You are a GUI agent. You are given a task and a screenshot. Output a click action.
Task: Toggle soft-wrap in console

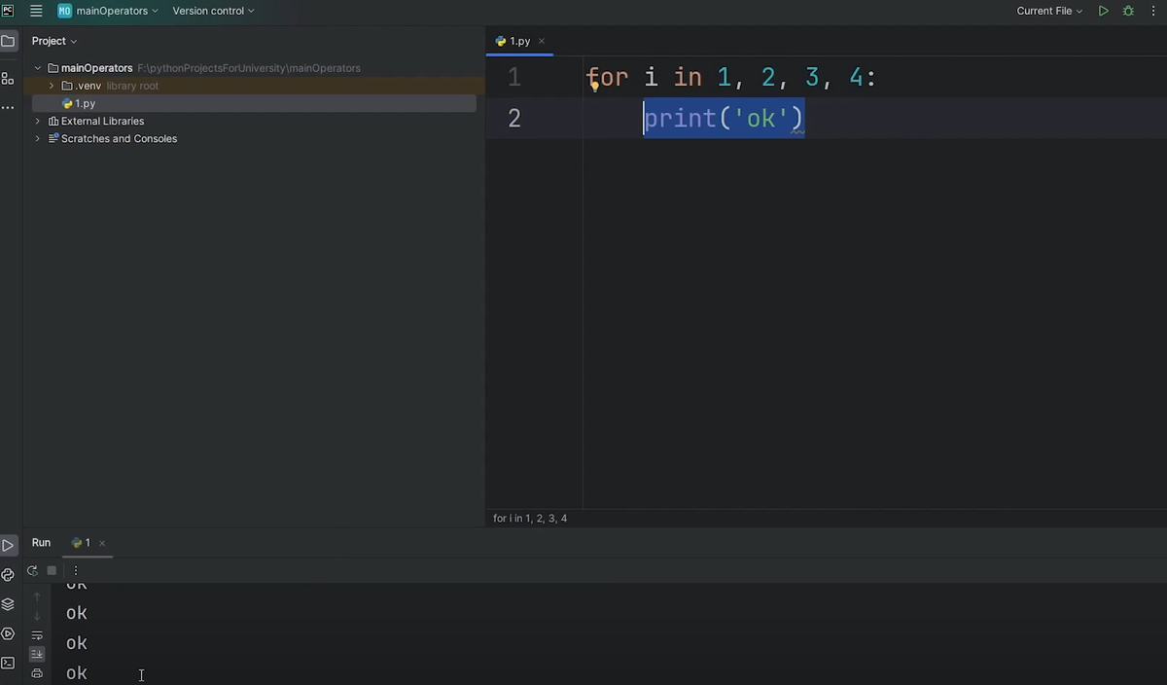tap(37, 635)
